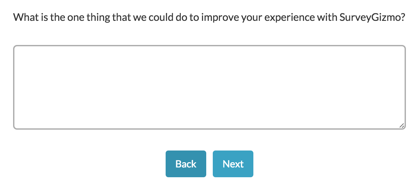Click the Next button
Viewport: 419px width, 187px height.
(233, 164)
